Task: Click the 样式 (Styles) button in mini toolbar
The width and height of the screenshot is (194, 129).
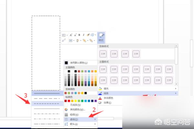Action: point(101,36)
